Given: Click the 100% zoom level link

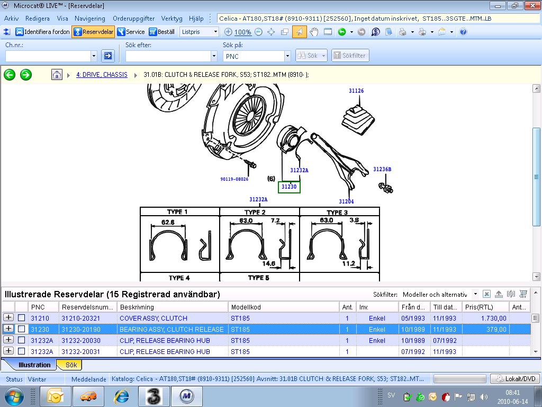Looking at the screenshot, I should click(x=242, y=32).
